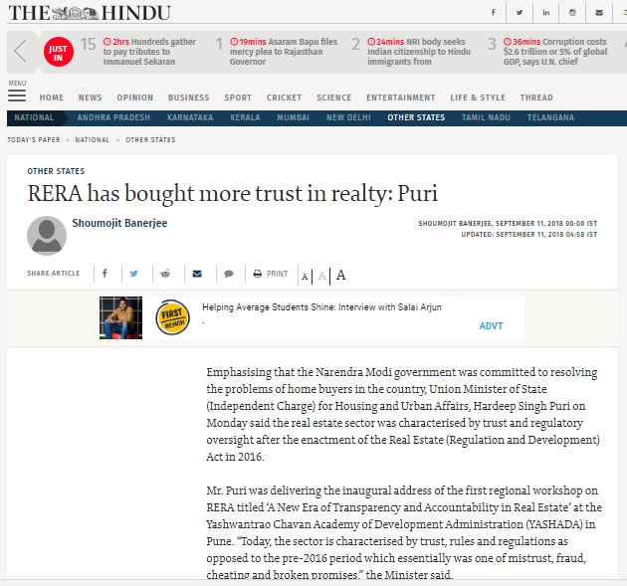The image size is (627, 586).
Task: Select the medium font size A
Action: (x=321, y=276)
